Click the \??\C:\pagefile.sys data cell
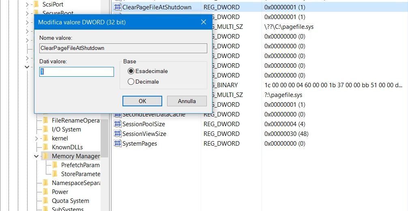 289,26
